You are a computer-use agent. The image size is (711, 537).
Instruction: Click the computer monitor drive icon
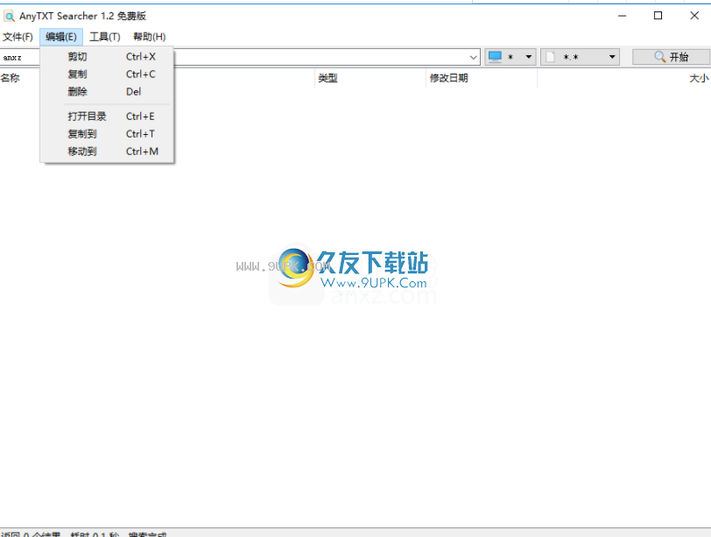496,57
